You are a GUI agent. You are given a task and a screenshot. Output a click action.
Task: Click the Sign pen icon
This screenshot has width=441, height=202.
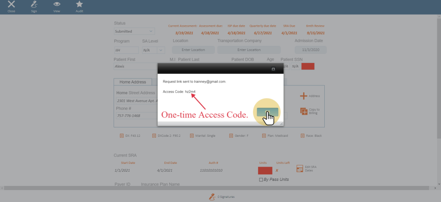point(34,5)
